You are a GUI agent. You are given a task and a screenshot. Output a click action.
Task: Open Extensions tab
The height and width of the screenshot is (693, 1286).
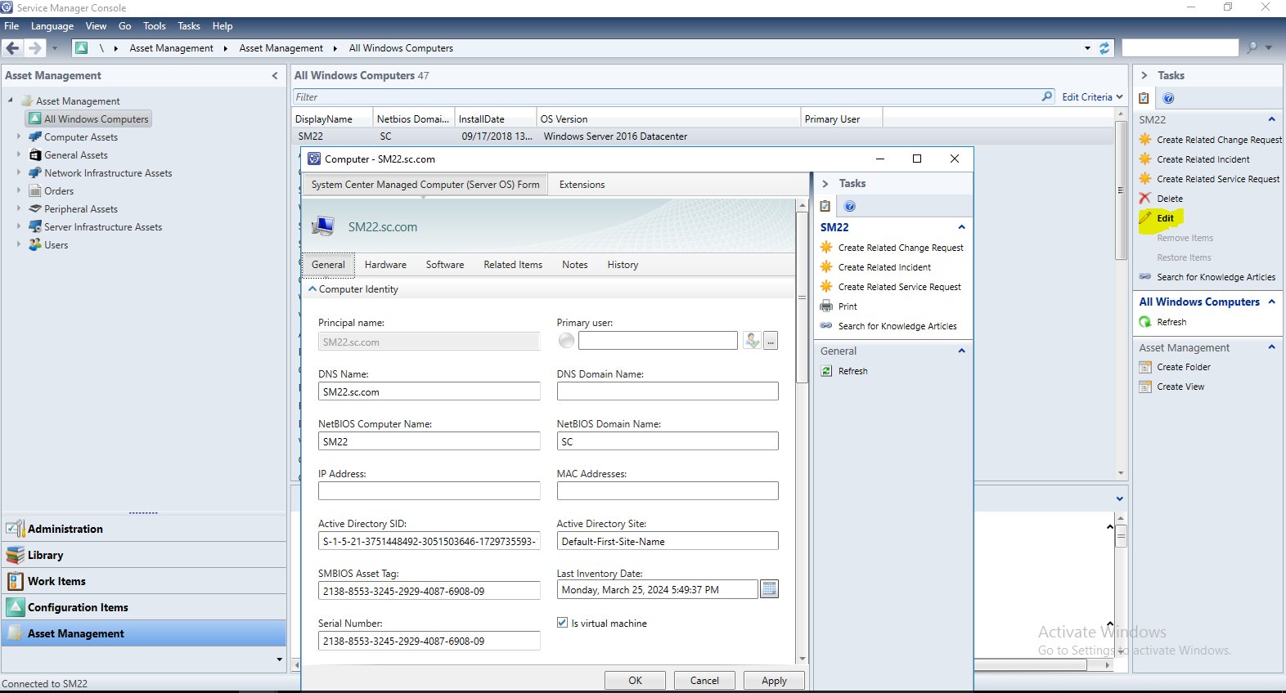(x=582, y=185)
